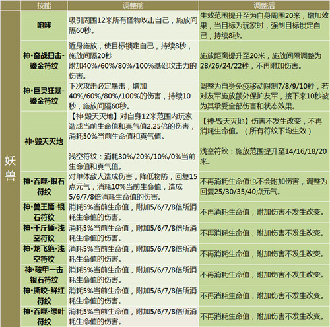Screen dimensions: 330x327
Task: Click the 调整为自身免疫移动限制 cell
Action: click(264, 96)
